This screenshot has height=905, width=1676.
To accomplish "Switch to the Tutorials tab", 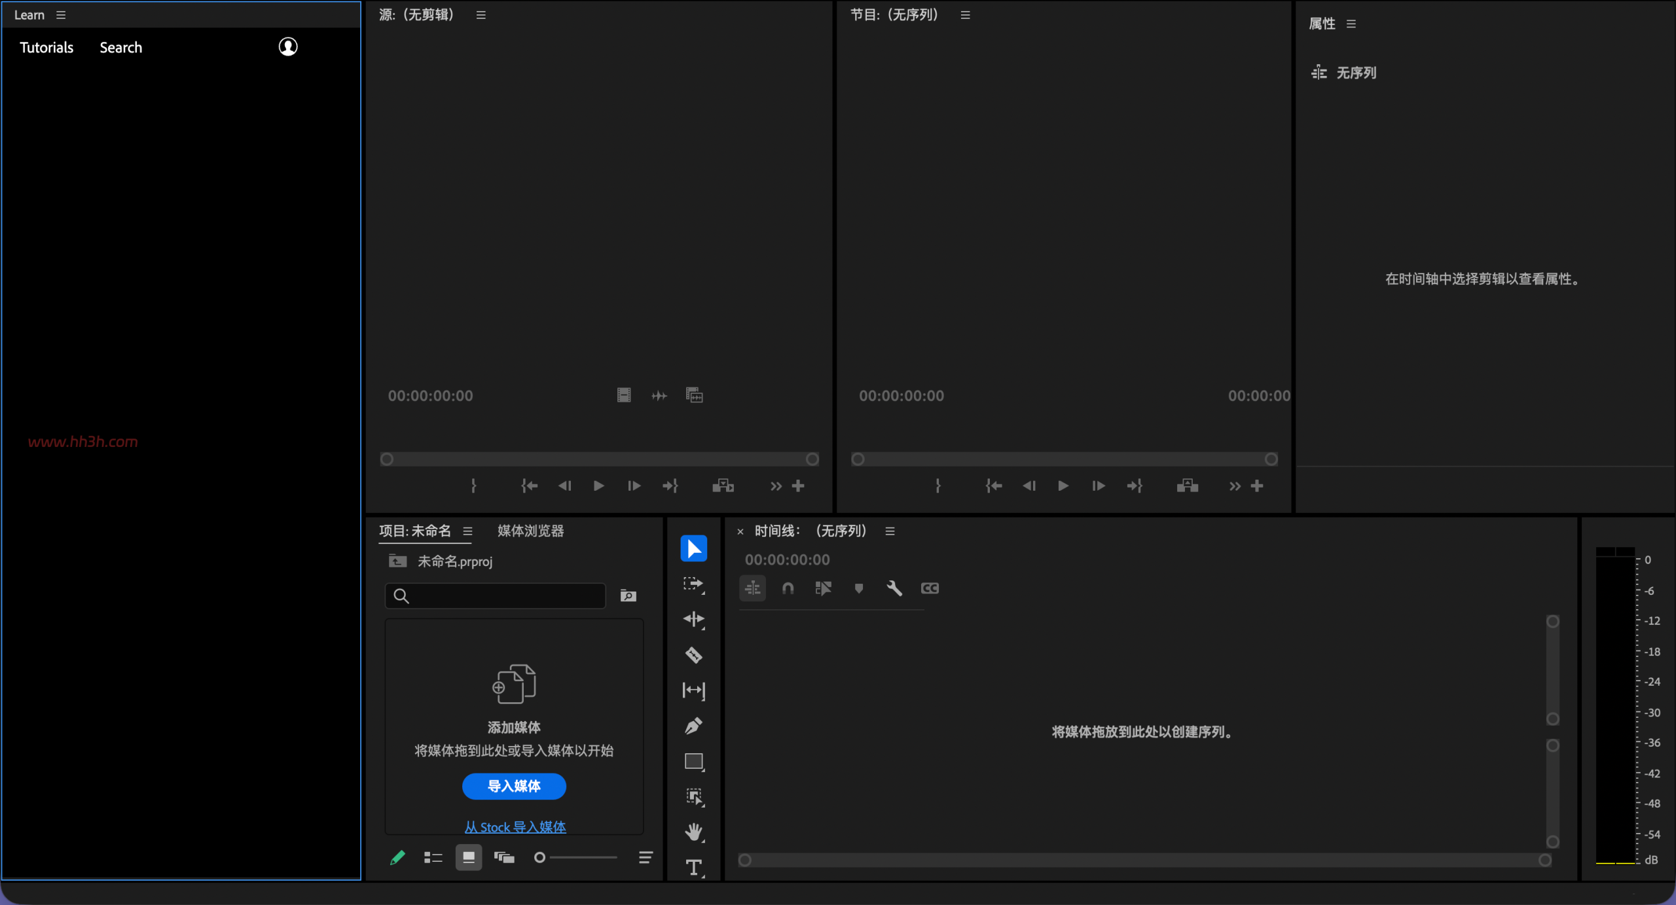I will click(46, 48).
